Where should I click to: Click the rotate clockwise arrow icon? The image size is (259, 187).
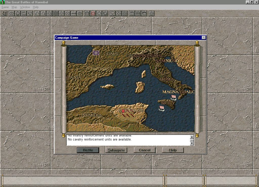(x=43, y=13)
